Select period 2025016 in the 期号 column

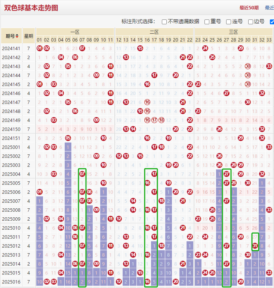click(x=11, y=282)
